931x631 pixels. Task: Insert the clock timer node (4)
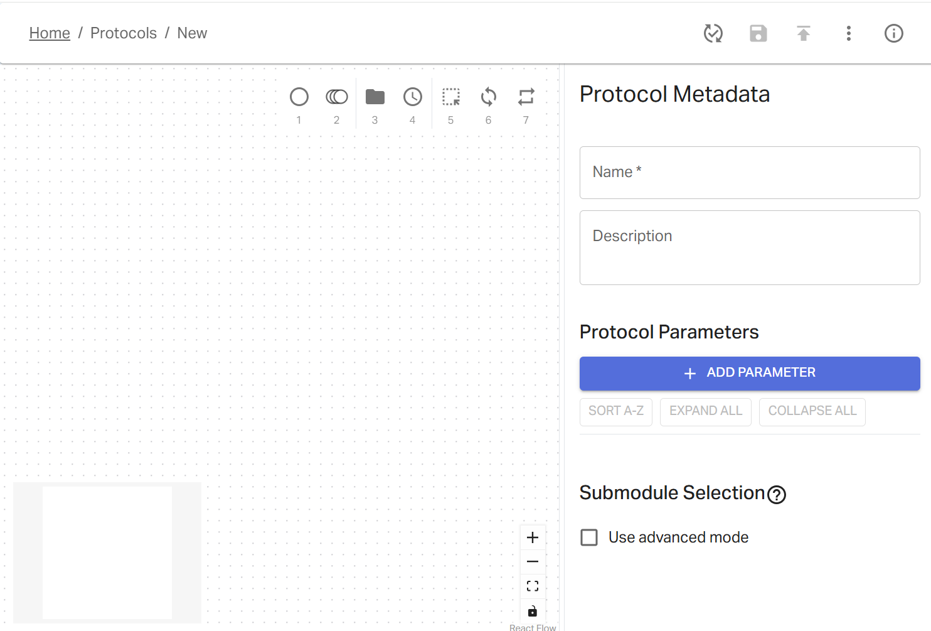tap(412, 97)
